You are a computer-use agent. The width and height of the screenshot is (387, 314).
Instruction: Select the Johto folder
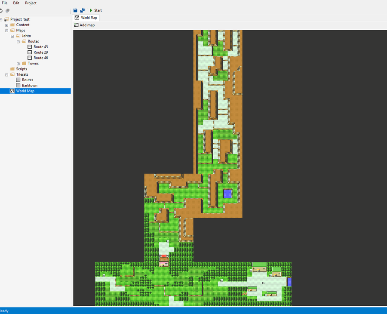(x=26, y=36)
